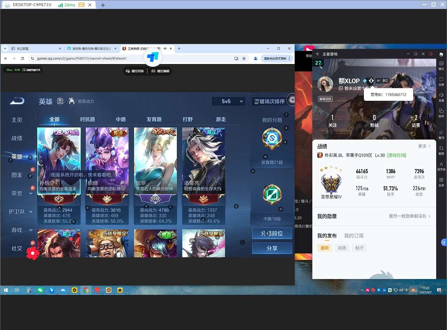Select 帖子 filter chip

(x=359, y=248)
